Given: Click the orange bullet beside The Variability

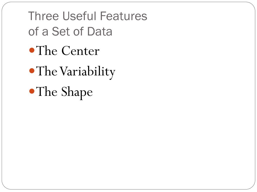Looking at the screenshot, I should click(x=32, y=71).
